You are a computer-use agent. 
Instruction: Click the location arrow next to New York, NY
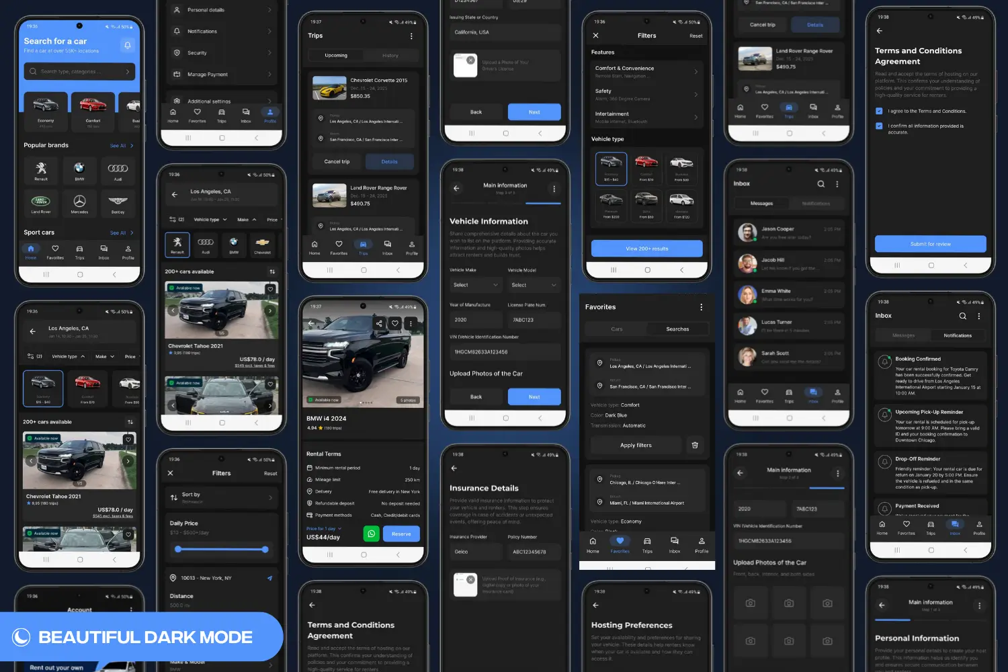coord(269,578)
